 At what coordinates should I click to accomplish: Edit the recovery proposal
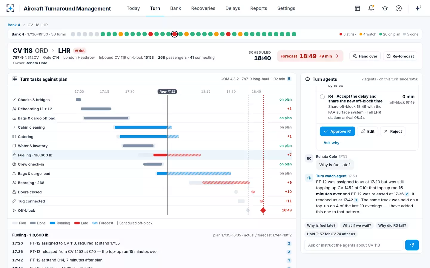point(368,131)
